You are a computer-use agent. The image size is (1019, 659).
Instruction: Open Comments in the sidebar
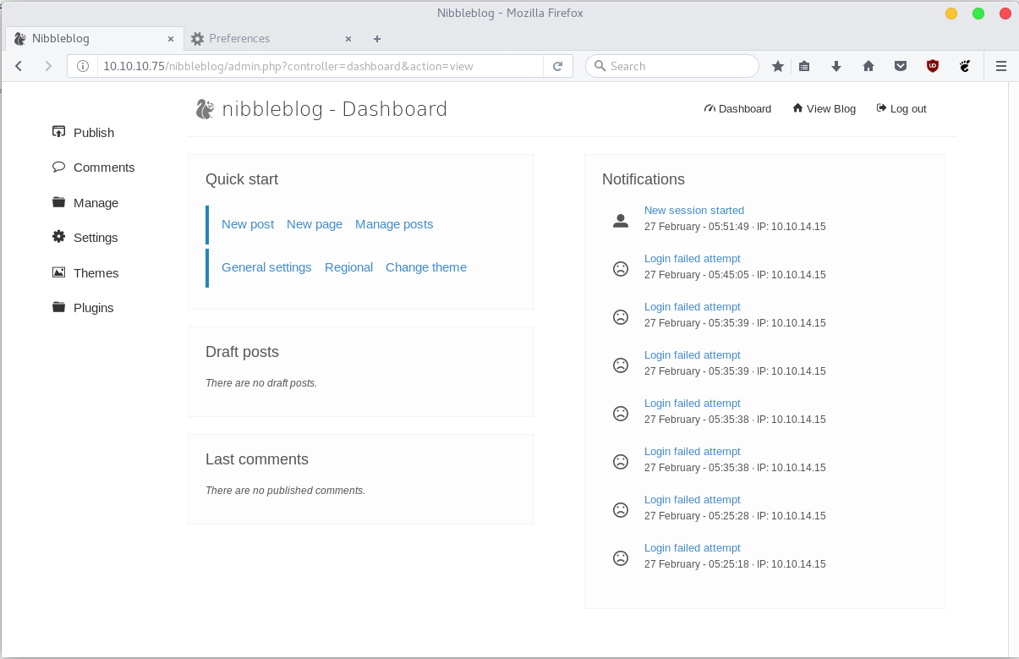(x=104, y=167)
